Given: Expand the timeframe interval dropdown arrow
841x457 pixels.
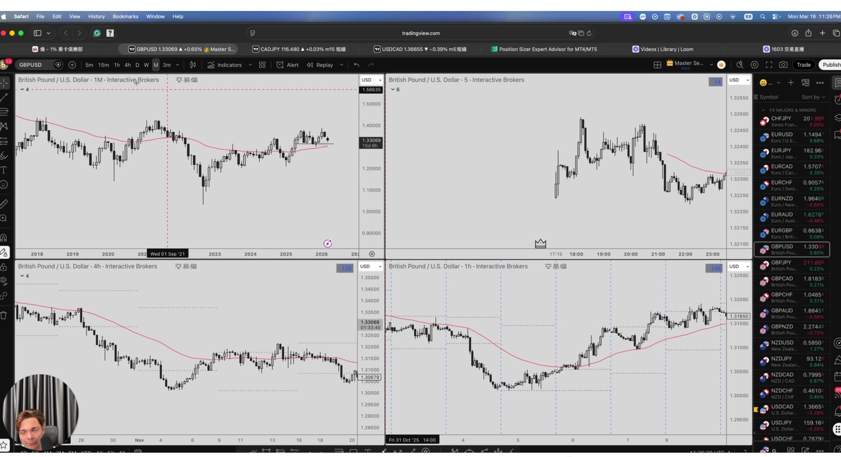Looking at the screenshot, I should 178,65.
